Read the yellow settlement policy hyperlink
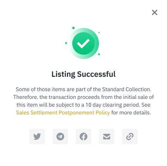Viewport: 167px width, 166px height. (63, 112)
